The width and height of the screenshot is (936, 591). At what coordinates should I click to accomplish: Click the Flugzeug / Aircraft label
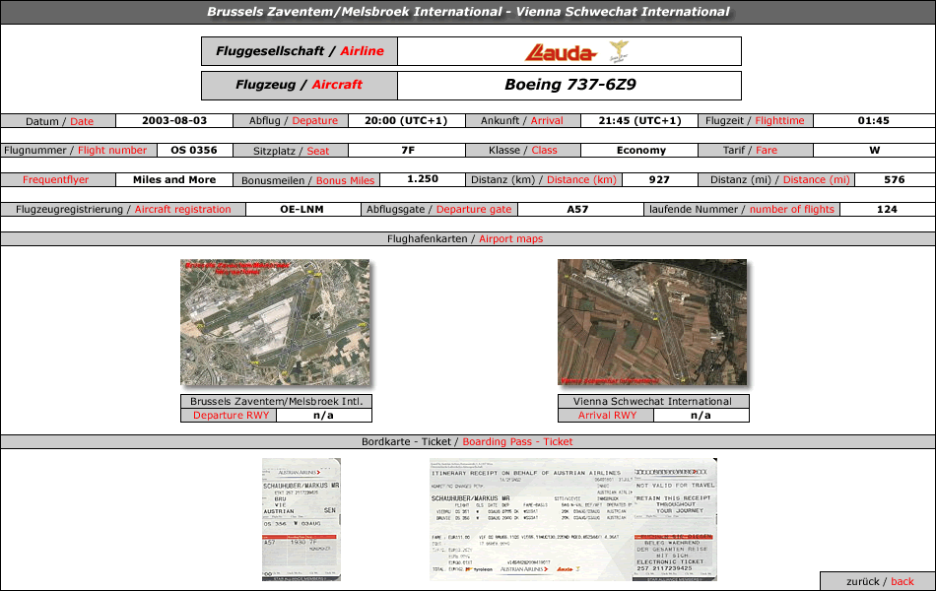(x=300, y=85)
